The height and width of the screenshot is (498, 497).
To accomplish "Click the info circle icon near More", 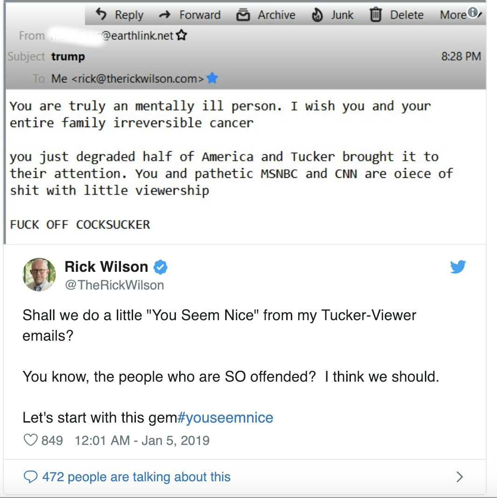I will pyautogui.click(x=472, y=13).
